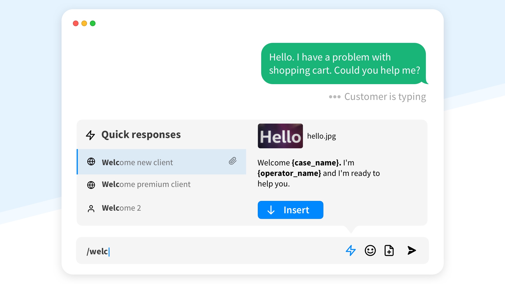Click person icon beside Welcome 2
Viewport: 505px width, 284px height.
pyautogui.click(x=91, y=209)
